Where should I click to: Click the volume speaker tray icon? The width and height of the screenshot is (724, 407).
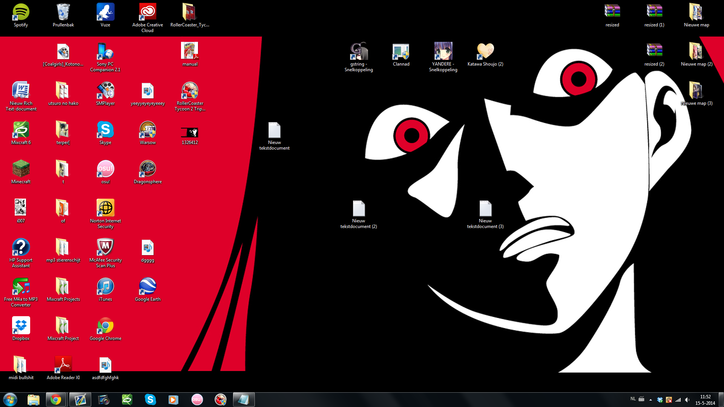pos(687,400)
